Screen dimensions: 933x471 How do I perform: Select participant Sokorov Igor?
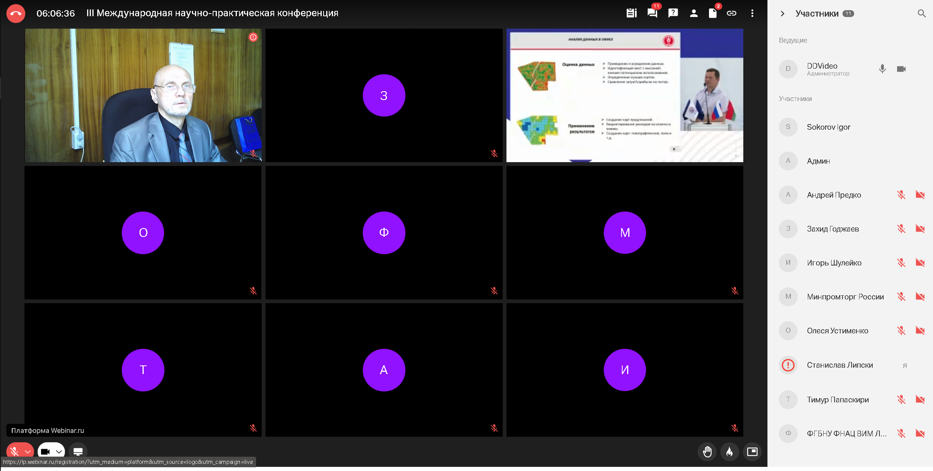(850, 127)
